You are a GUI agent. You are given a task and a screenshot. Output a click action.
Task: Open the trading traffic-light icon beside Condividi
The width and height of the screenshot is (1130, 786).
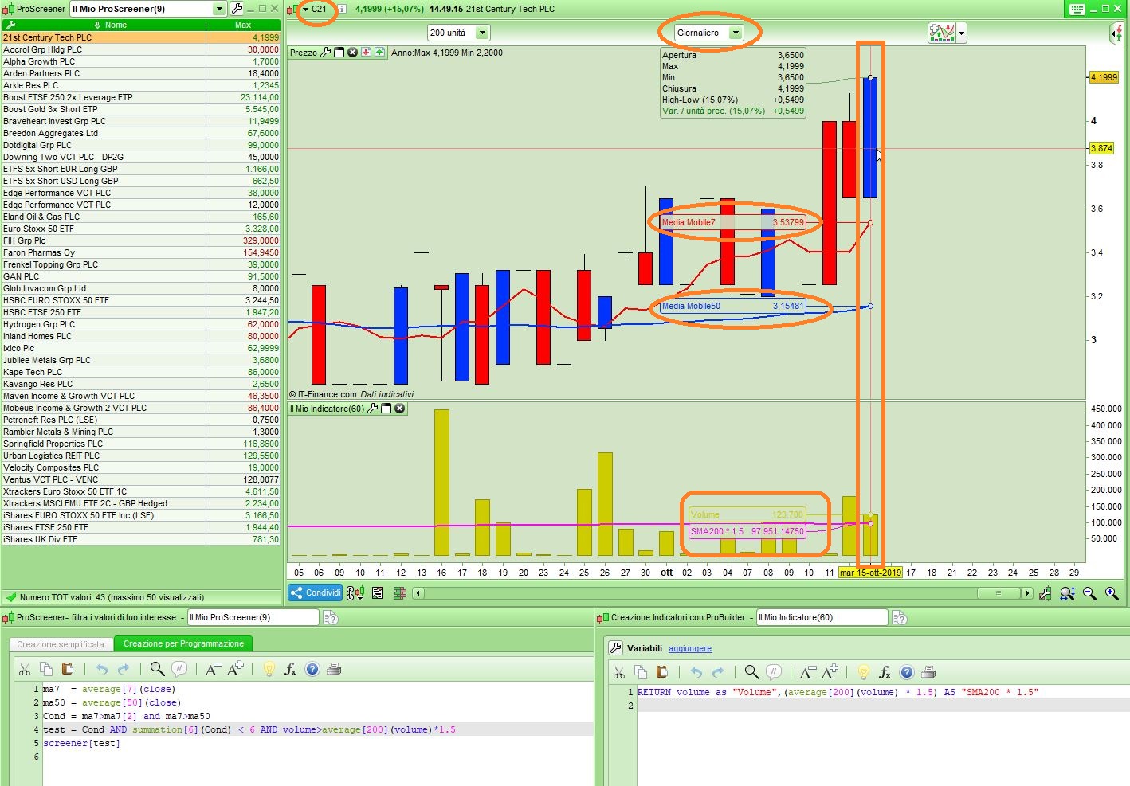355,593
